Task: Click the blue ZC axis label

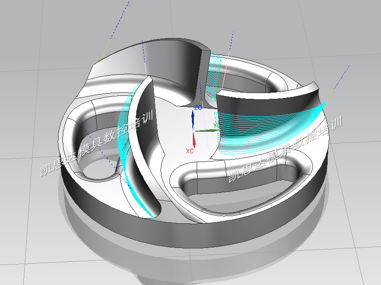Action: [x=198, y=108]
